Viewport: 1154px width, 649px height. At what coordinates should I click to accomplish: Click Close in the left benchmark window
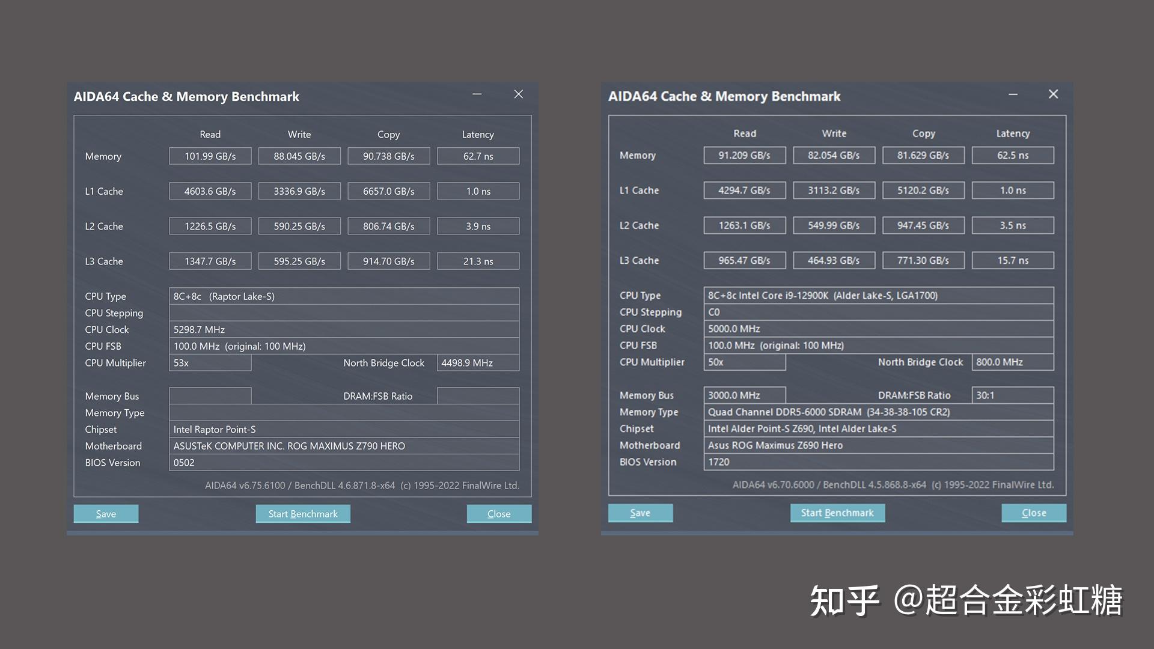499,514
